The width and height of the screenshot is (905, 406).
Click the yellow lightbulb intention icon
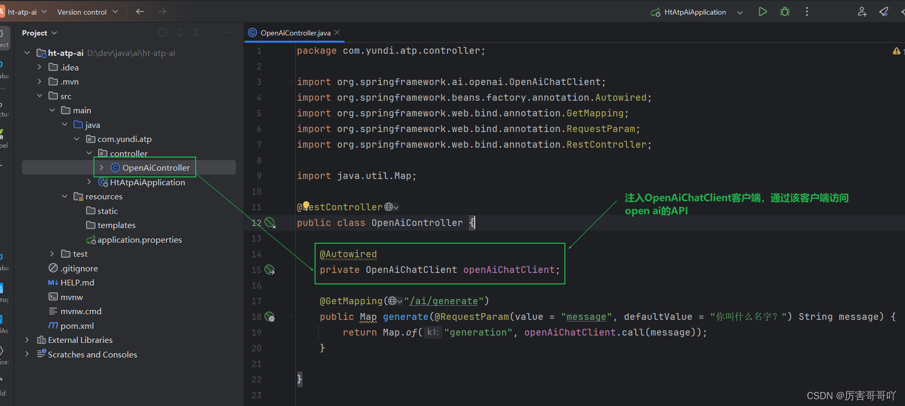(306, 205)
